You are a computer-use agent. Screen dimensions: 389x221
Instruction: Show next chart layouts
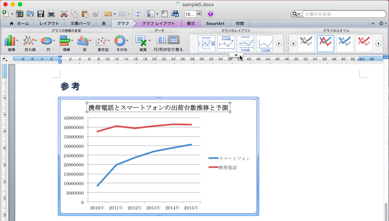tap(279, 43)
